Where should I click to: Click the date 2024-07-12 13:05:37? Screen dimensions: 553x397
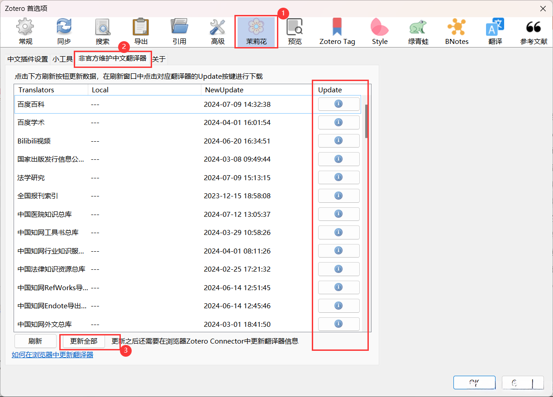237,214
